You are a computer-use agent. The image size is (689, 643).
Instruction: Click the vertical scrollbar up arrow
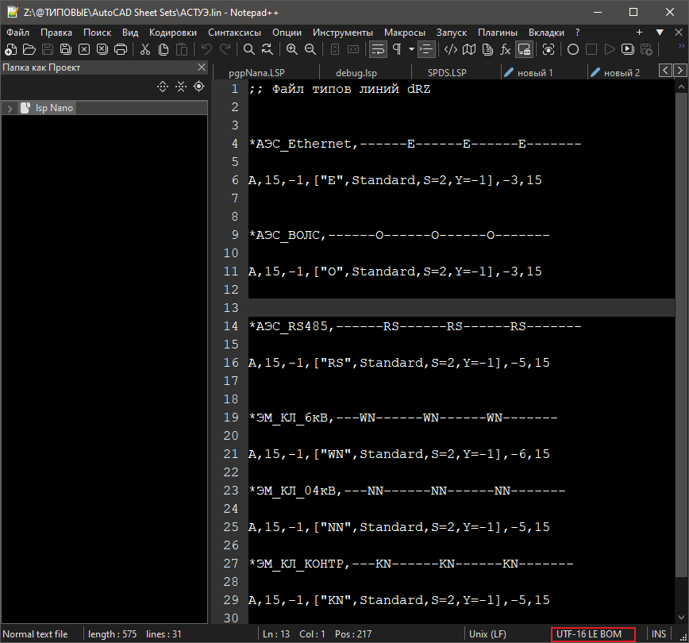point(681,87)
